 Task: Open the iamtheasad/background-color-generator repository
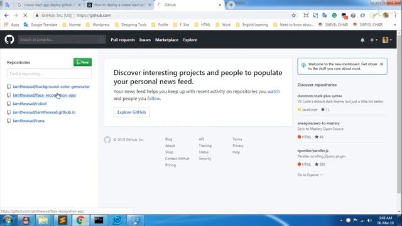[52, 87]
